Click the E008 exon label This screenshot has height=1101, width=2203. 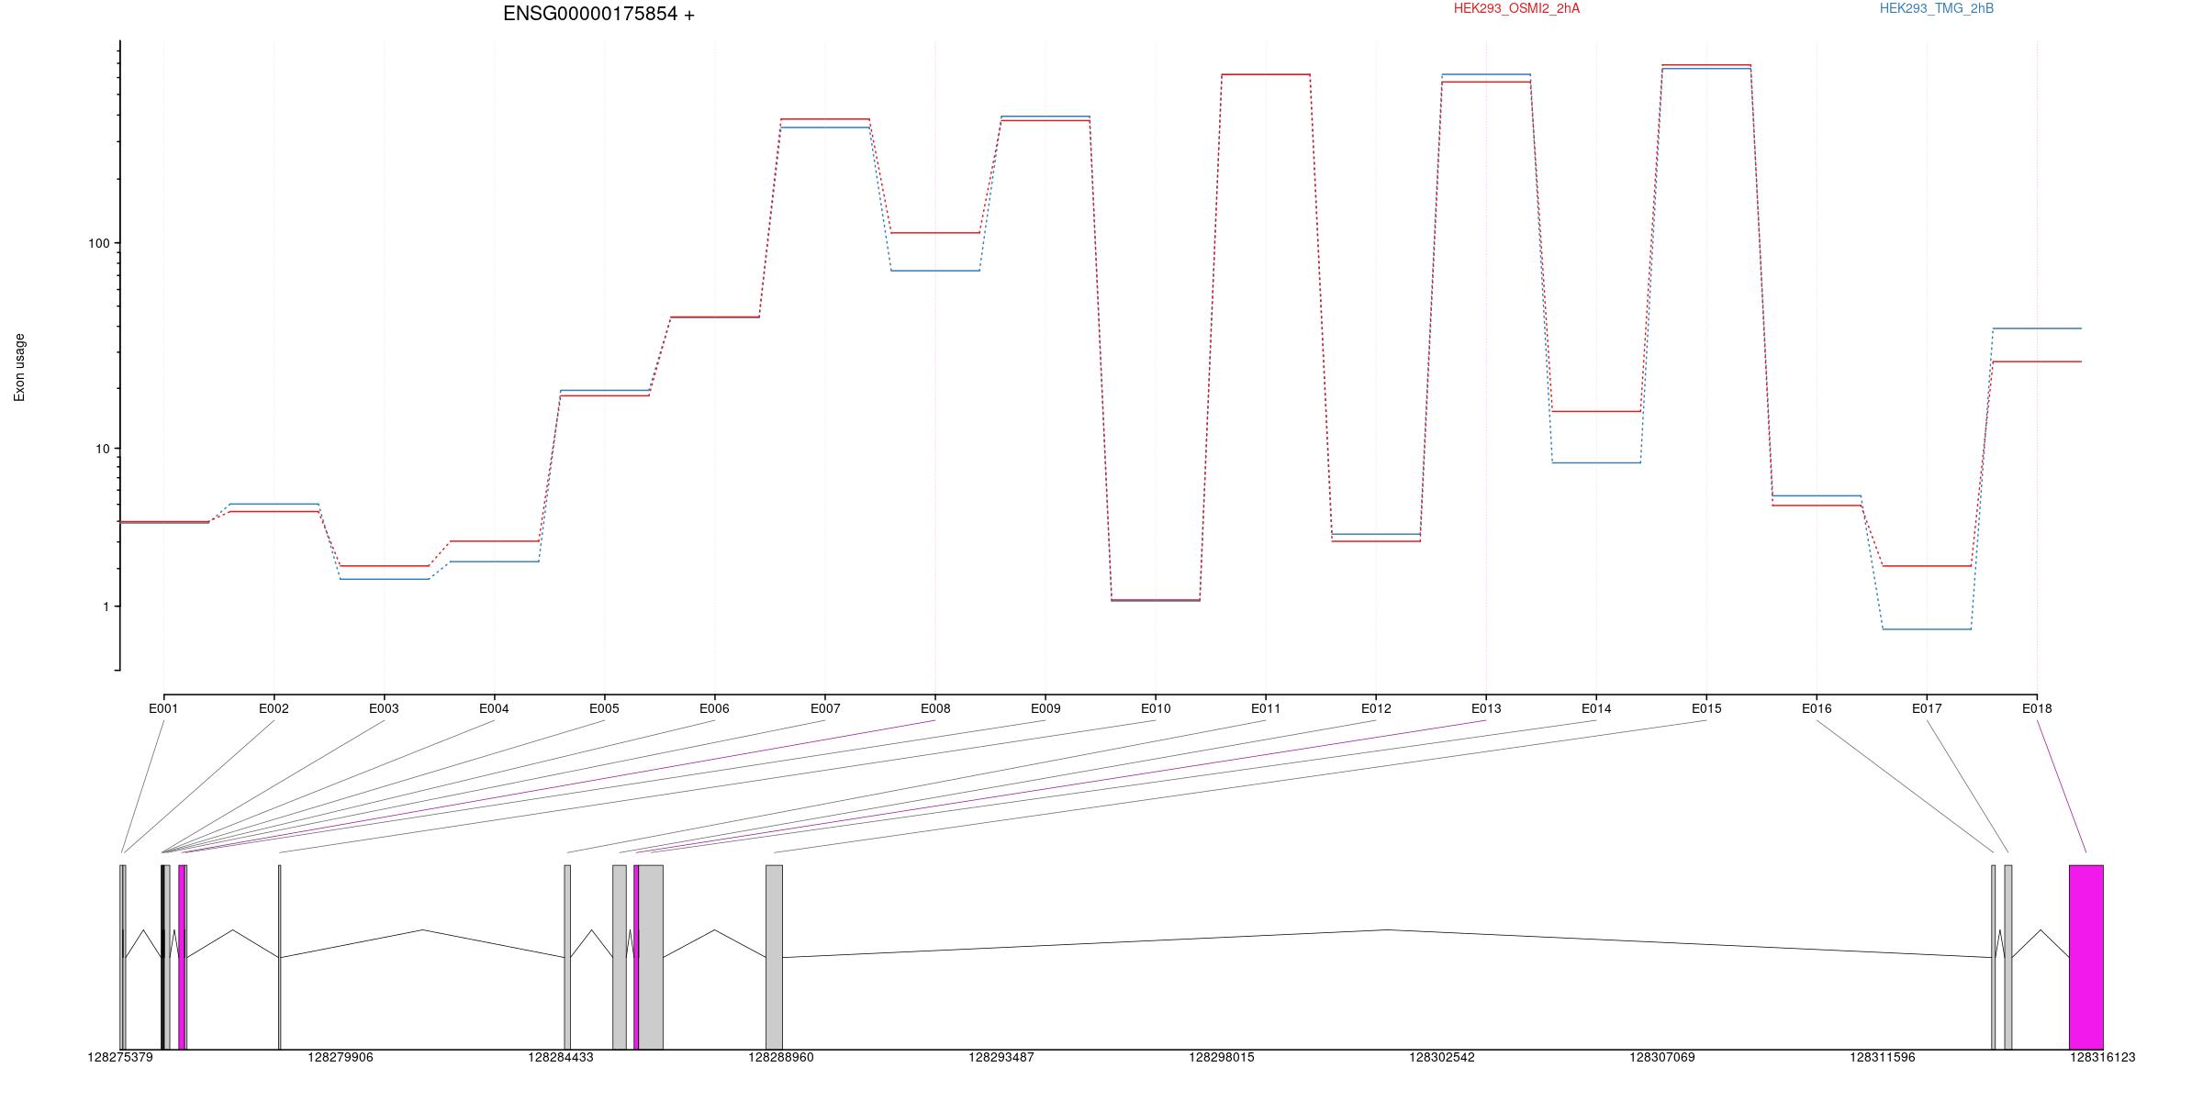click(935, 708)
